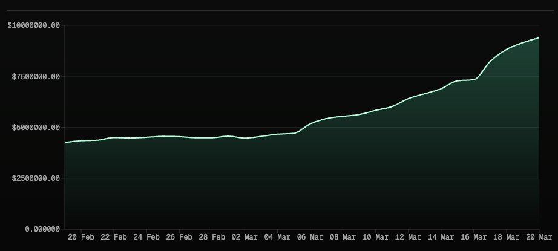Click the 28 Feb date label

(x=212, y=237)
